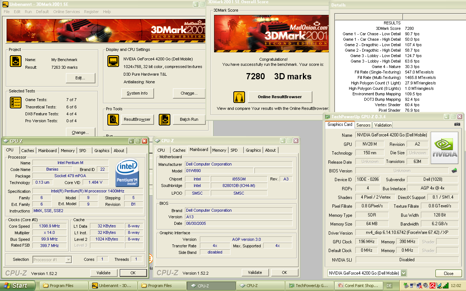The height and width of the screenshot is (291, 466).
Task: Click the GPU-Z screenshot camera icon
Action: point(457,124)
